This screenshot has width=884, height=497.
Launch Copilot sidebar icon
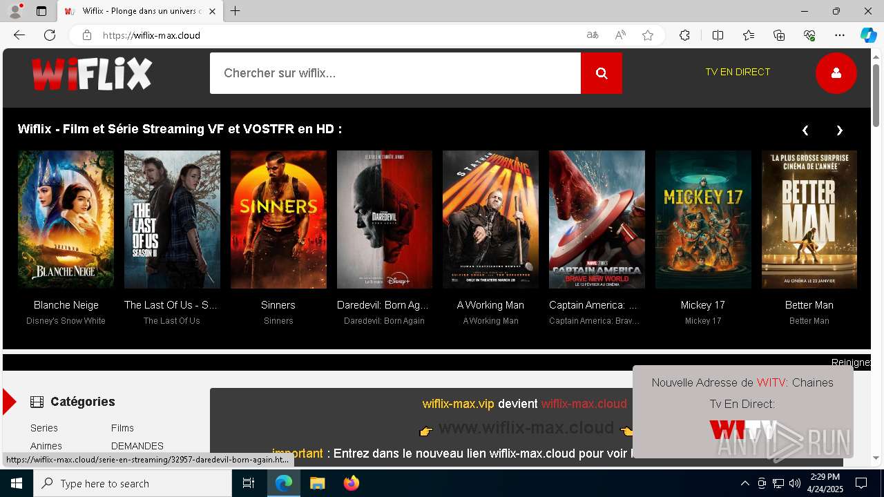(x=868, y=35)
